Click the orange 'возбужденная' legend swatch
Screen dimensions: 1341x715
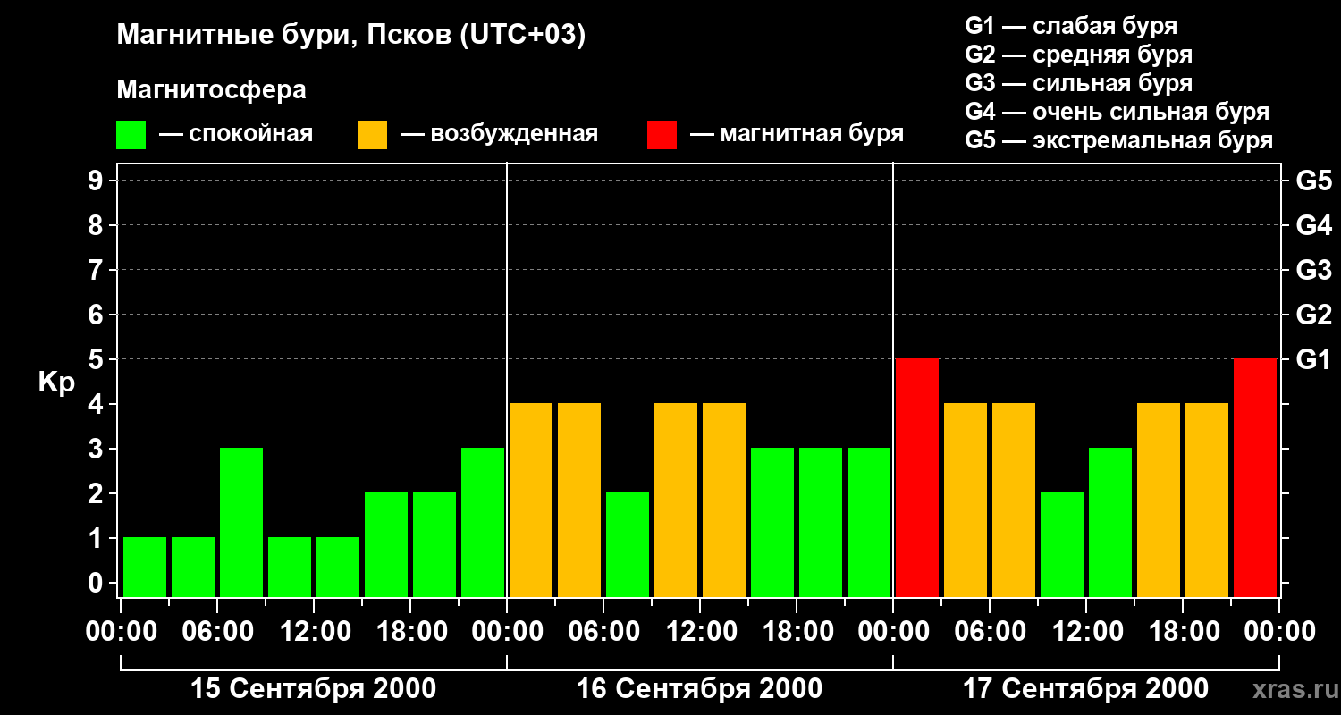(x=372, y=135)
